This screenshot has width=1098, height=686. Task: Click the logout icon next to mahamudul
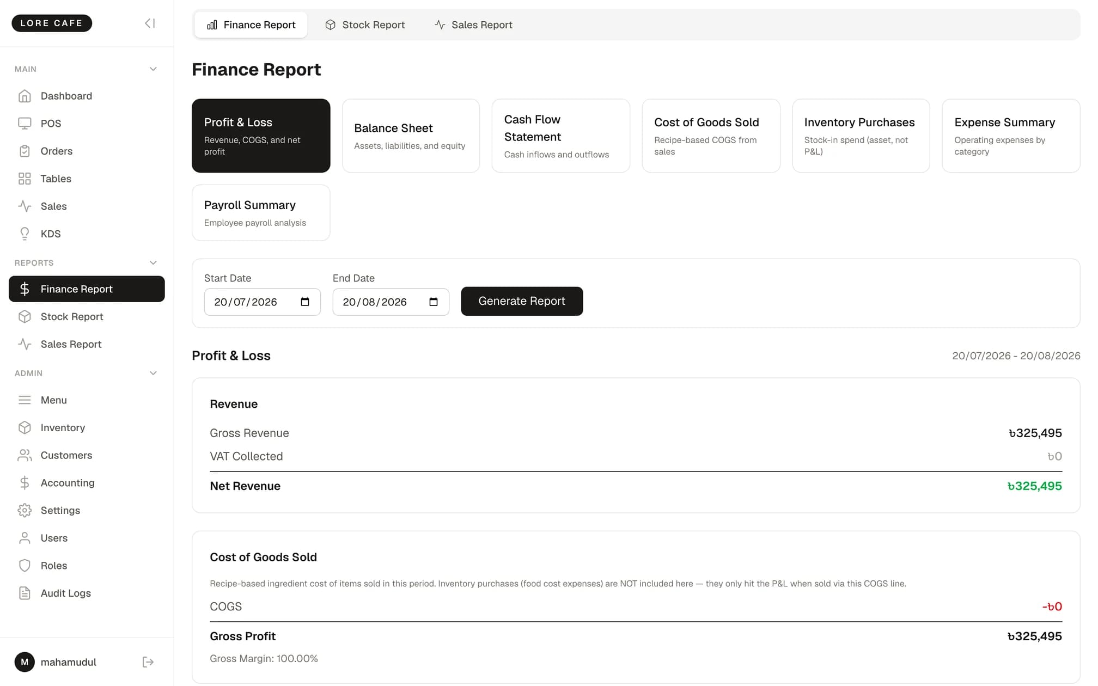click(148, 662)
